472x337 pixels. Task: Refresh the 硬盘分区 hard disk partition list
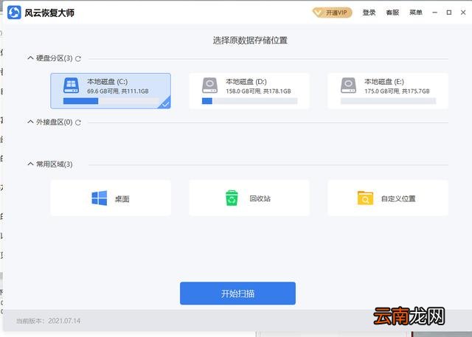78,59
